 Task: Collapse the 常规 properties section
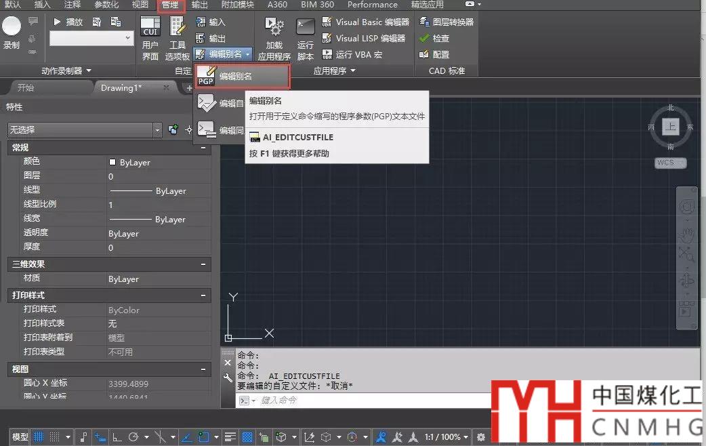click(203, 147)
